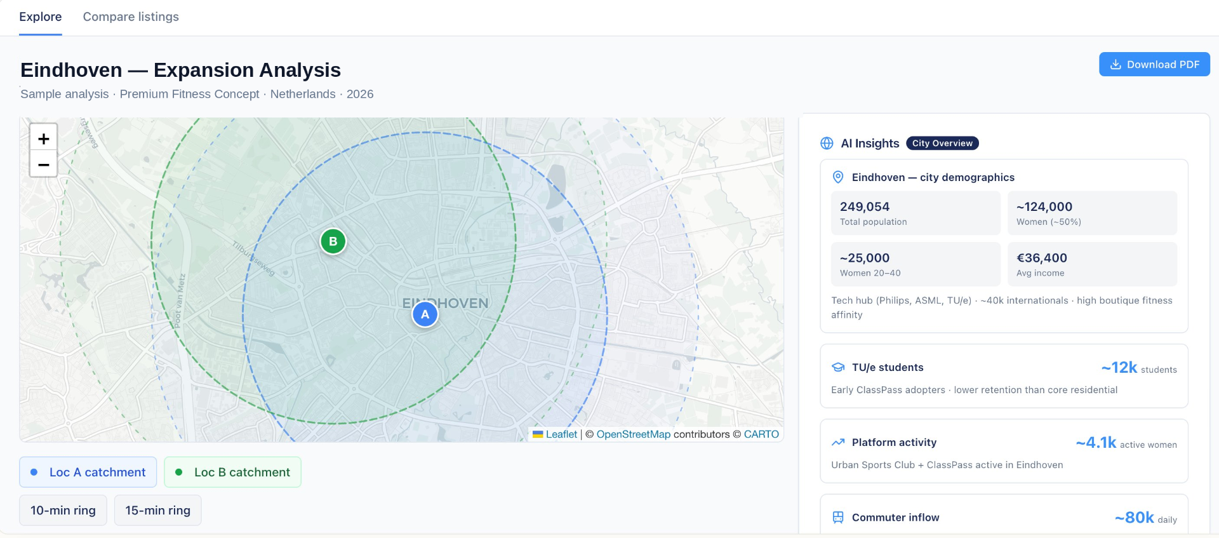The width and height of the screenshot is (1219, 538).
Task: Click the 249,054 total population tile
Action: tap(916, 213)
